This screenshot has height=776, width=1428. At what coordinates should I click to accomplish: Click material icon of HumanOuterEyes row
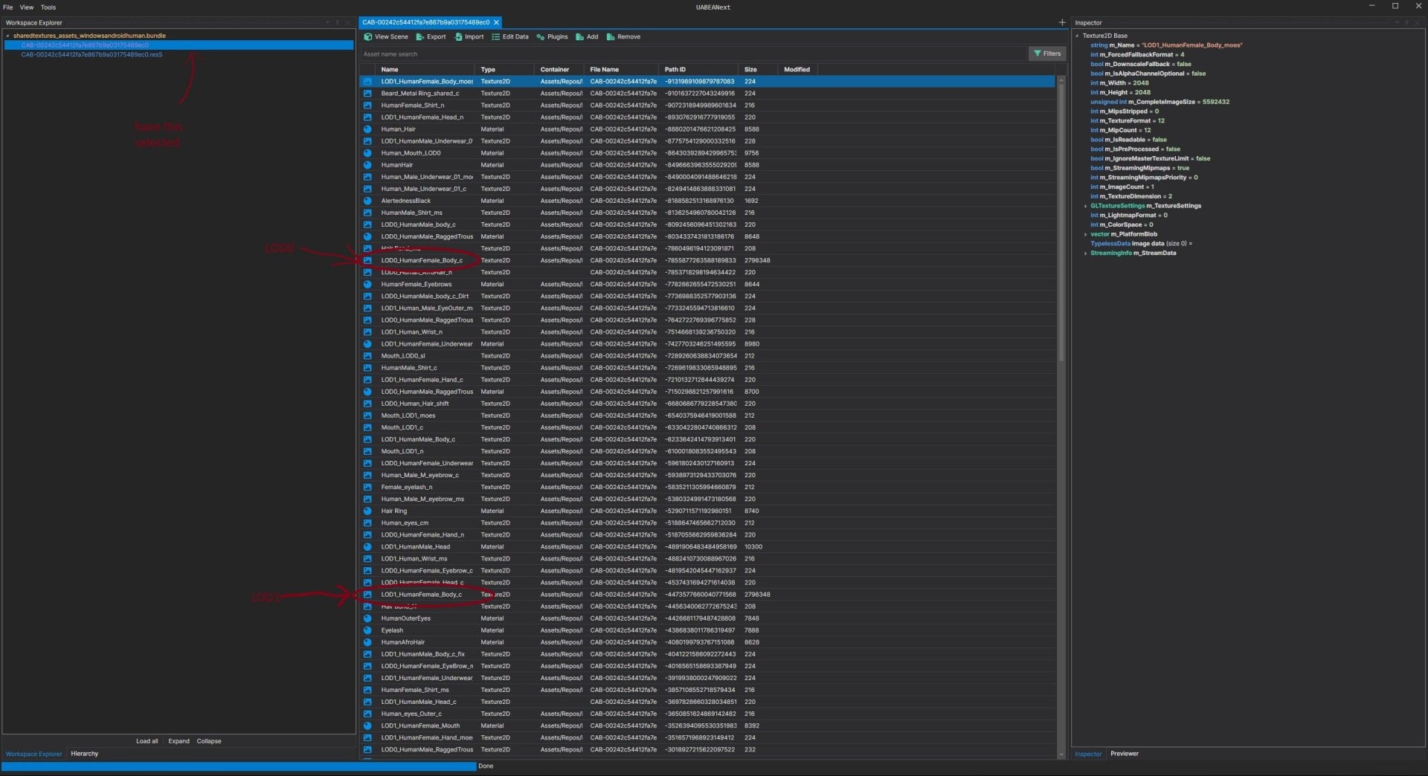pyautogui.click(x=367, y=618)
